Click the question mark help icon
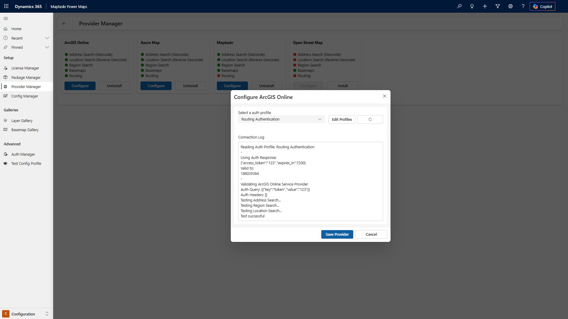The height and width of the screenshot is (319, 568). tap(523, 6)
